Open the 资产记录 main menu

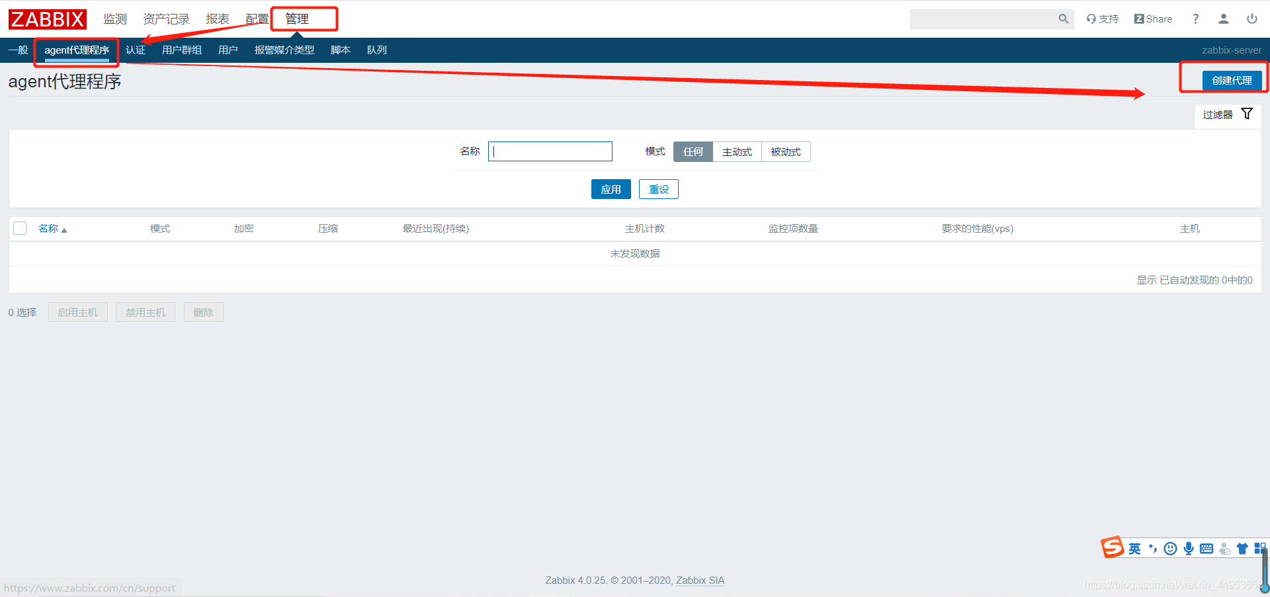pos(166,19)
